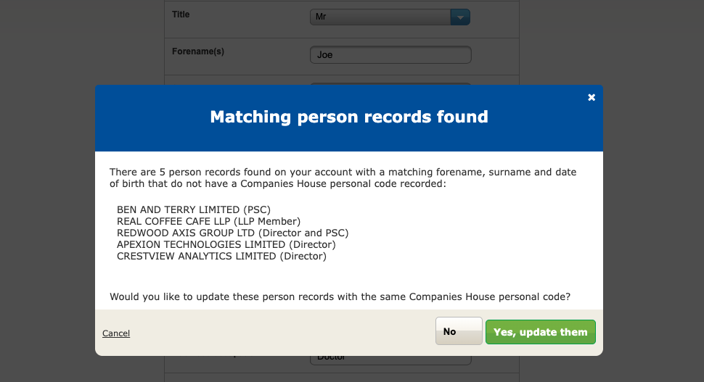Image resolution: width=704 pixels, height=382 pixels.
Task: Click the Title field label
Action: [181, 14]
